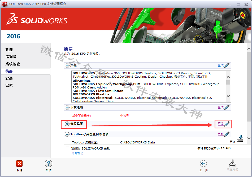This screenshot has width=252, height=177.
Task: Minimize the installation manager window
Action: tap(230, 4)
